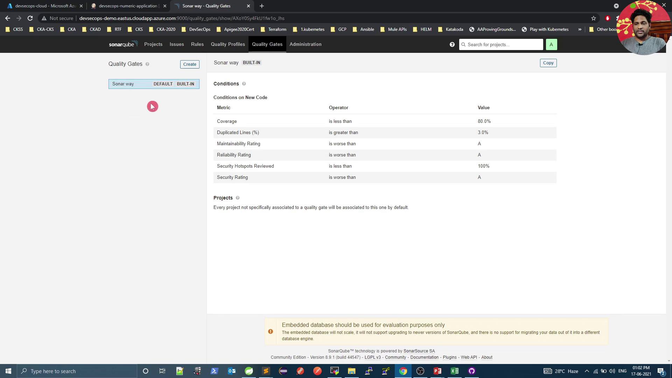The height and width of the screenshot is (378, 672).
Task: Bookmark page with the star icon
Action: pyautogui.click(x=593, y=18)
